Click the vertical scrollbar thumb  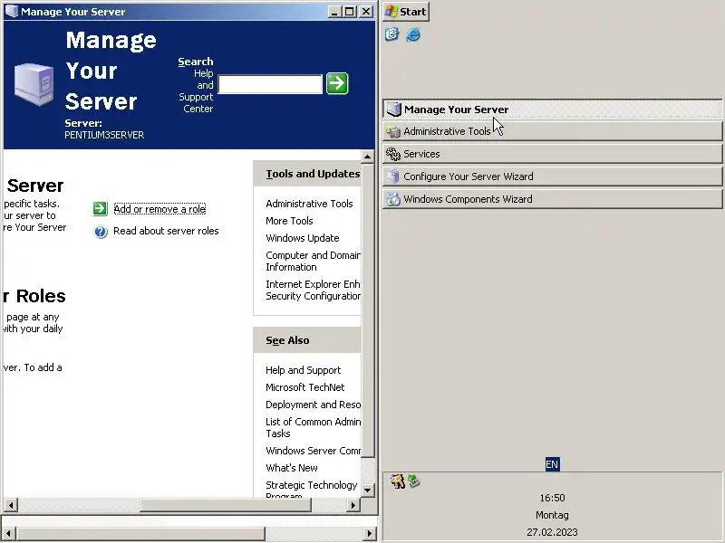click(x=367, y=310)
